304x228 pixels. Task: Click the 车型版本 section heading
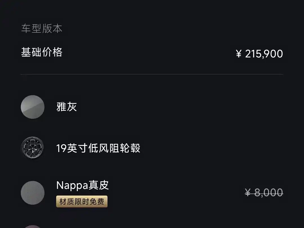point(42,29)
